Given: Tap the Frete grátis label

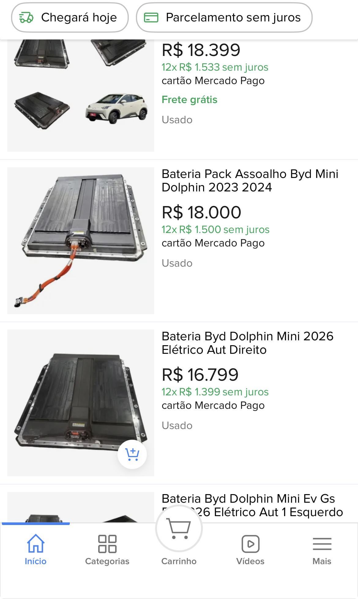Looking at the screenshot, I should click(x=189, y=100).
